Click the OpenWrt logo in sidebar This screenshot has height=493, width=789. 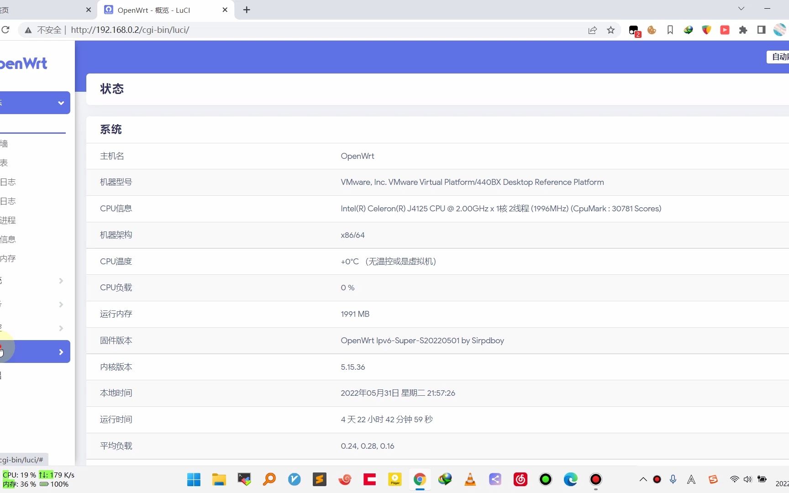tap(23, 63)
